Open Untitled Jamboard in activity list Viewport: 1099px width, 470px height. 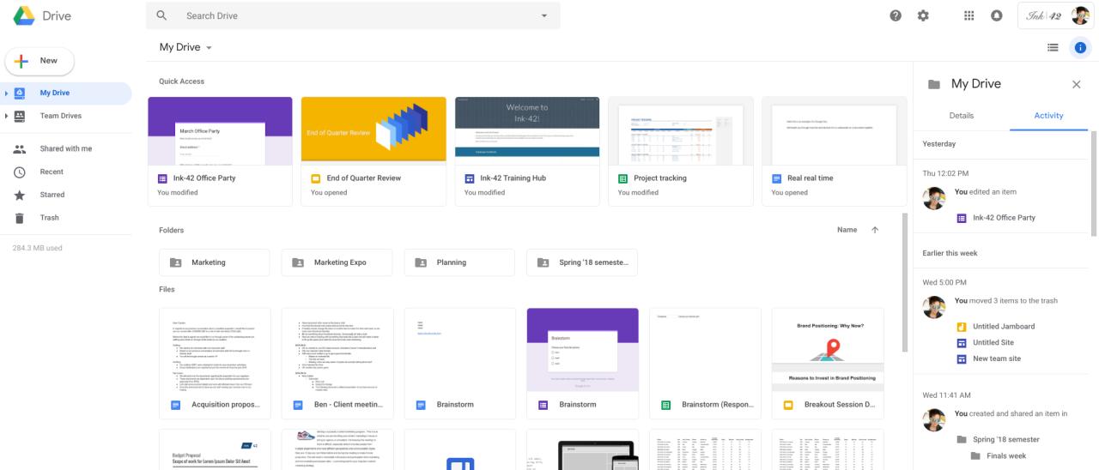point(1004,327)
